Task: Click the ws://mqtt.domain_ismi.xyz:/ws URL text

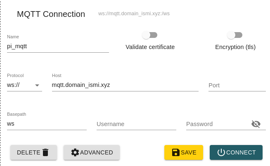Action: (x=134, y=14)
